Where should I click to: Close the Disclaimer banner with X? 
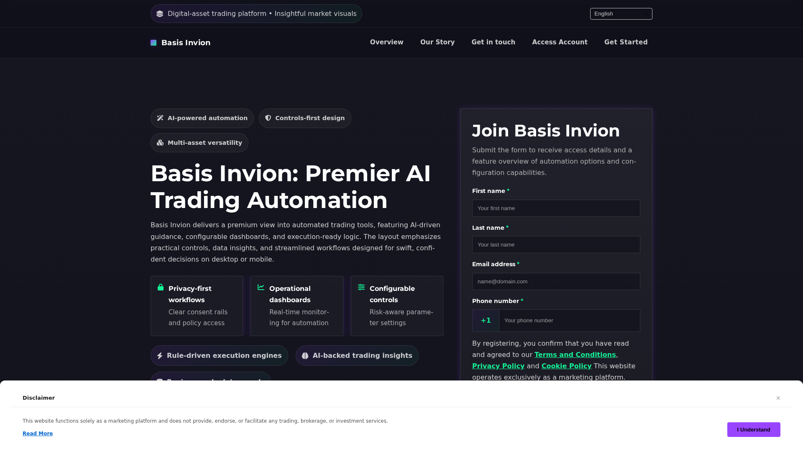pos(778,398)
